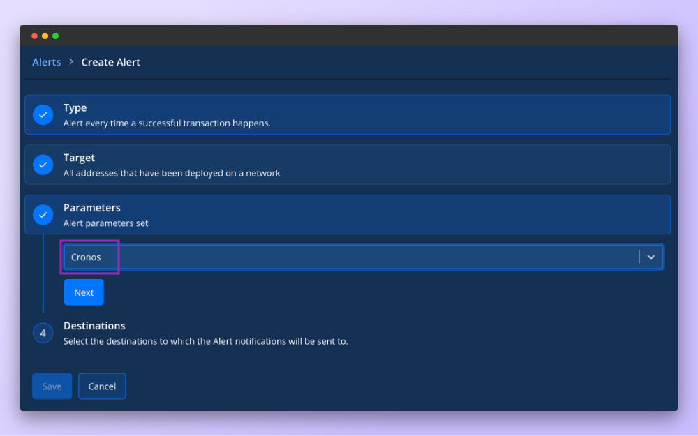
Task: Go back to Alerts breadcrumb link
Action: point(47,62)
